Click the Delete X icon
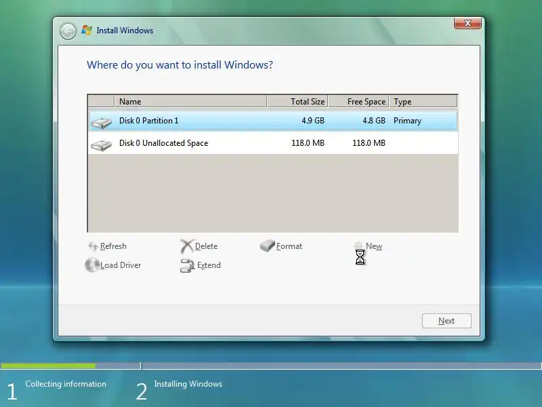 [187, 246]
